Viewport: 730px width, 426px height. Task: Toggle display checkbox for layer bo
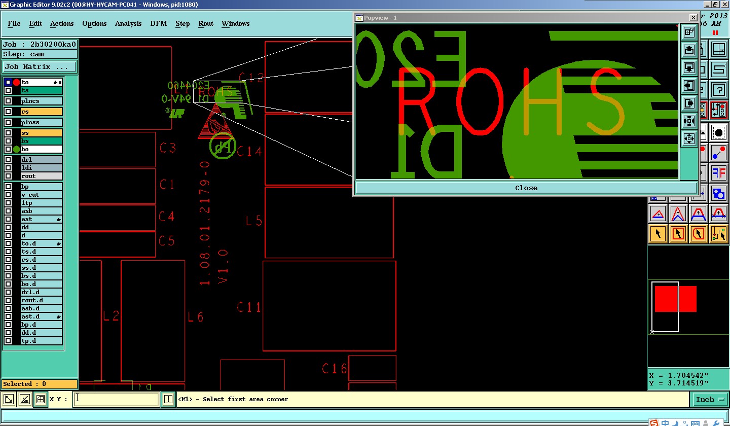click(x=8, y=149)
